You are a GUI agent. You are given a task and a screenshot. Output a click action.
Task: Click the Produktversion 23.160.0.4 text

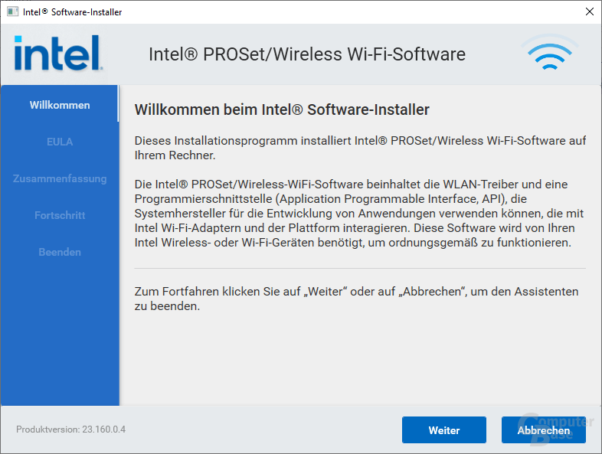coord(70,430)
